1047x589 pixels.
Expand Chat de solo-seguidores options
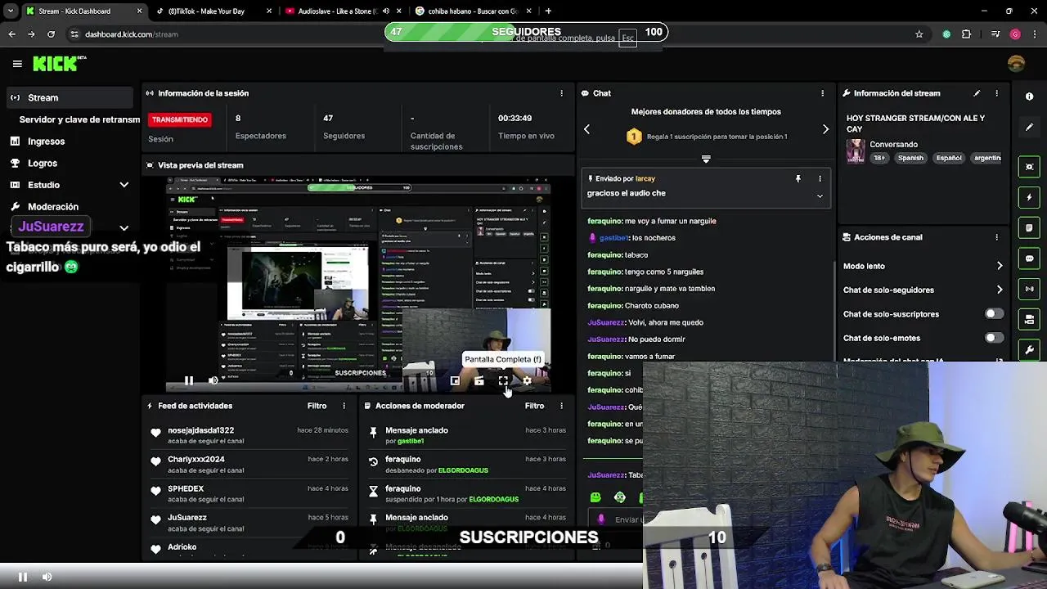(1000, 290)
